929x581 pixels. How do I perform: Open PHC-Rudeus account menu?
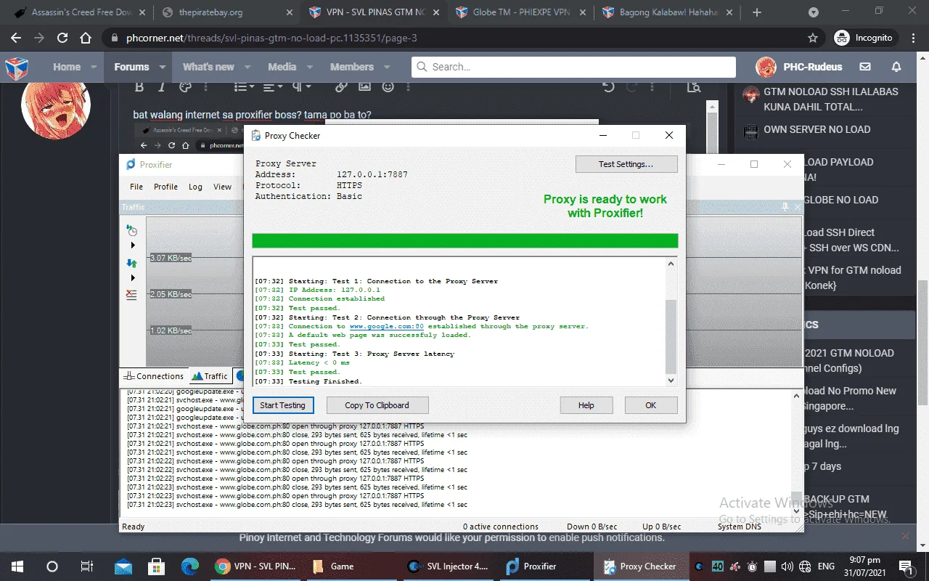799,67
